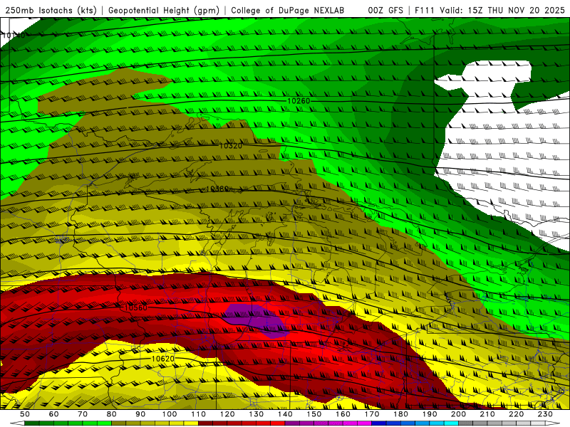570x427 pixels.
Task: Click the 10140 height contour label
Action: pos(13,35)
